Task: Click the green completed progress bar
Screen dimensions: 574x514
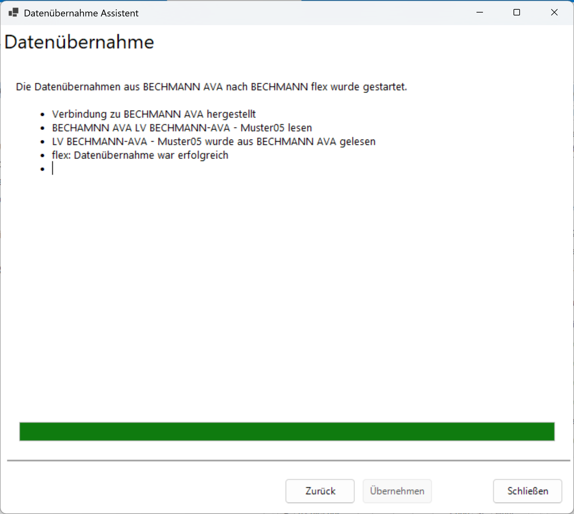Action: (287, 431)
